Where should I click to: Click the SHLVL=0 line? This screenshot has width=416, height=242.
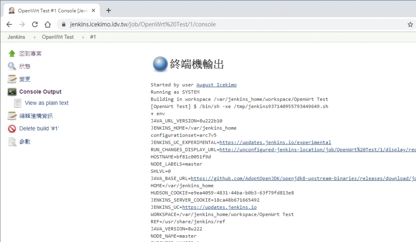(161, 171)
